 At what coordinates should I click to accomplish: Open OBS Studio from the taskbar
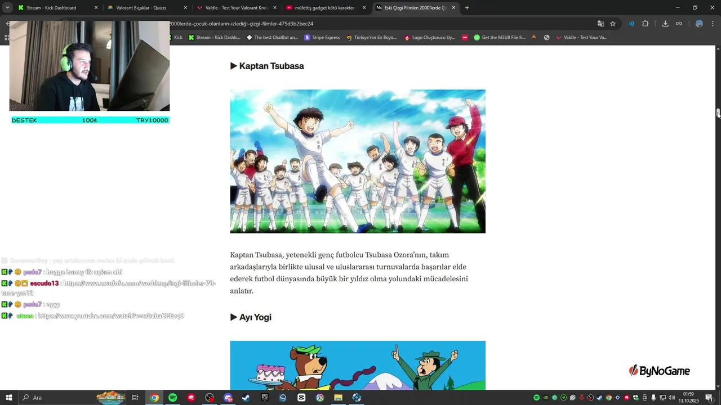(210, 398)
